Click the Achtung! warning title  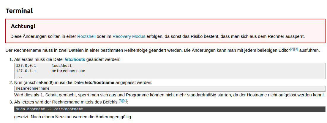click(x=23, y=26)
